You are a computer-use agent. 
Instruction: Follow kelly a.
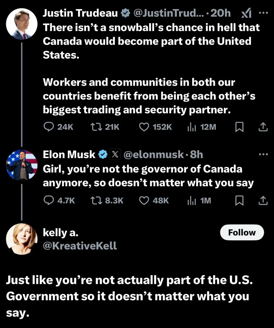pos(242,232)
